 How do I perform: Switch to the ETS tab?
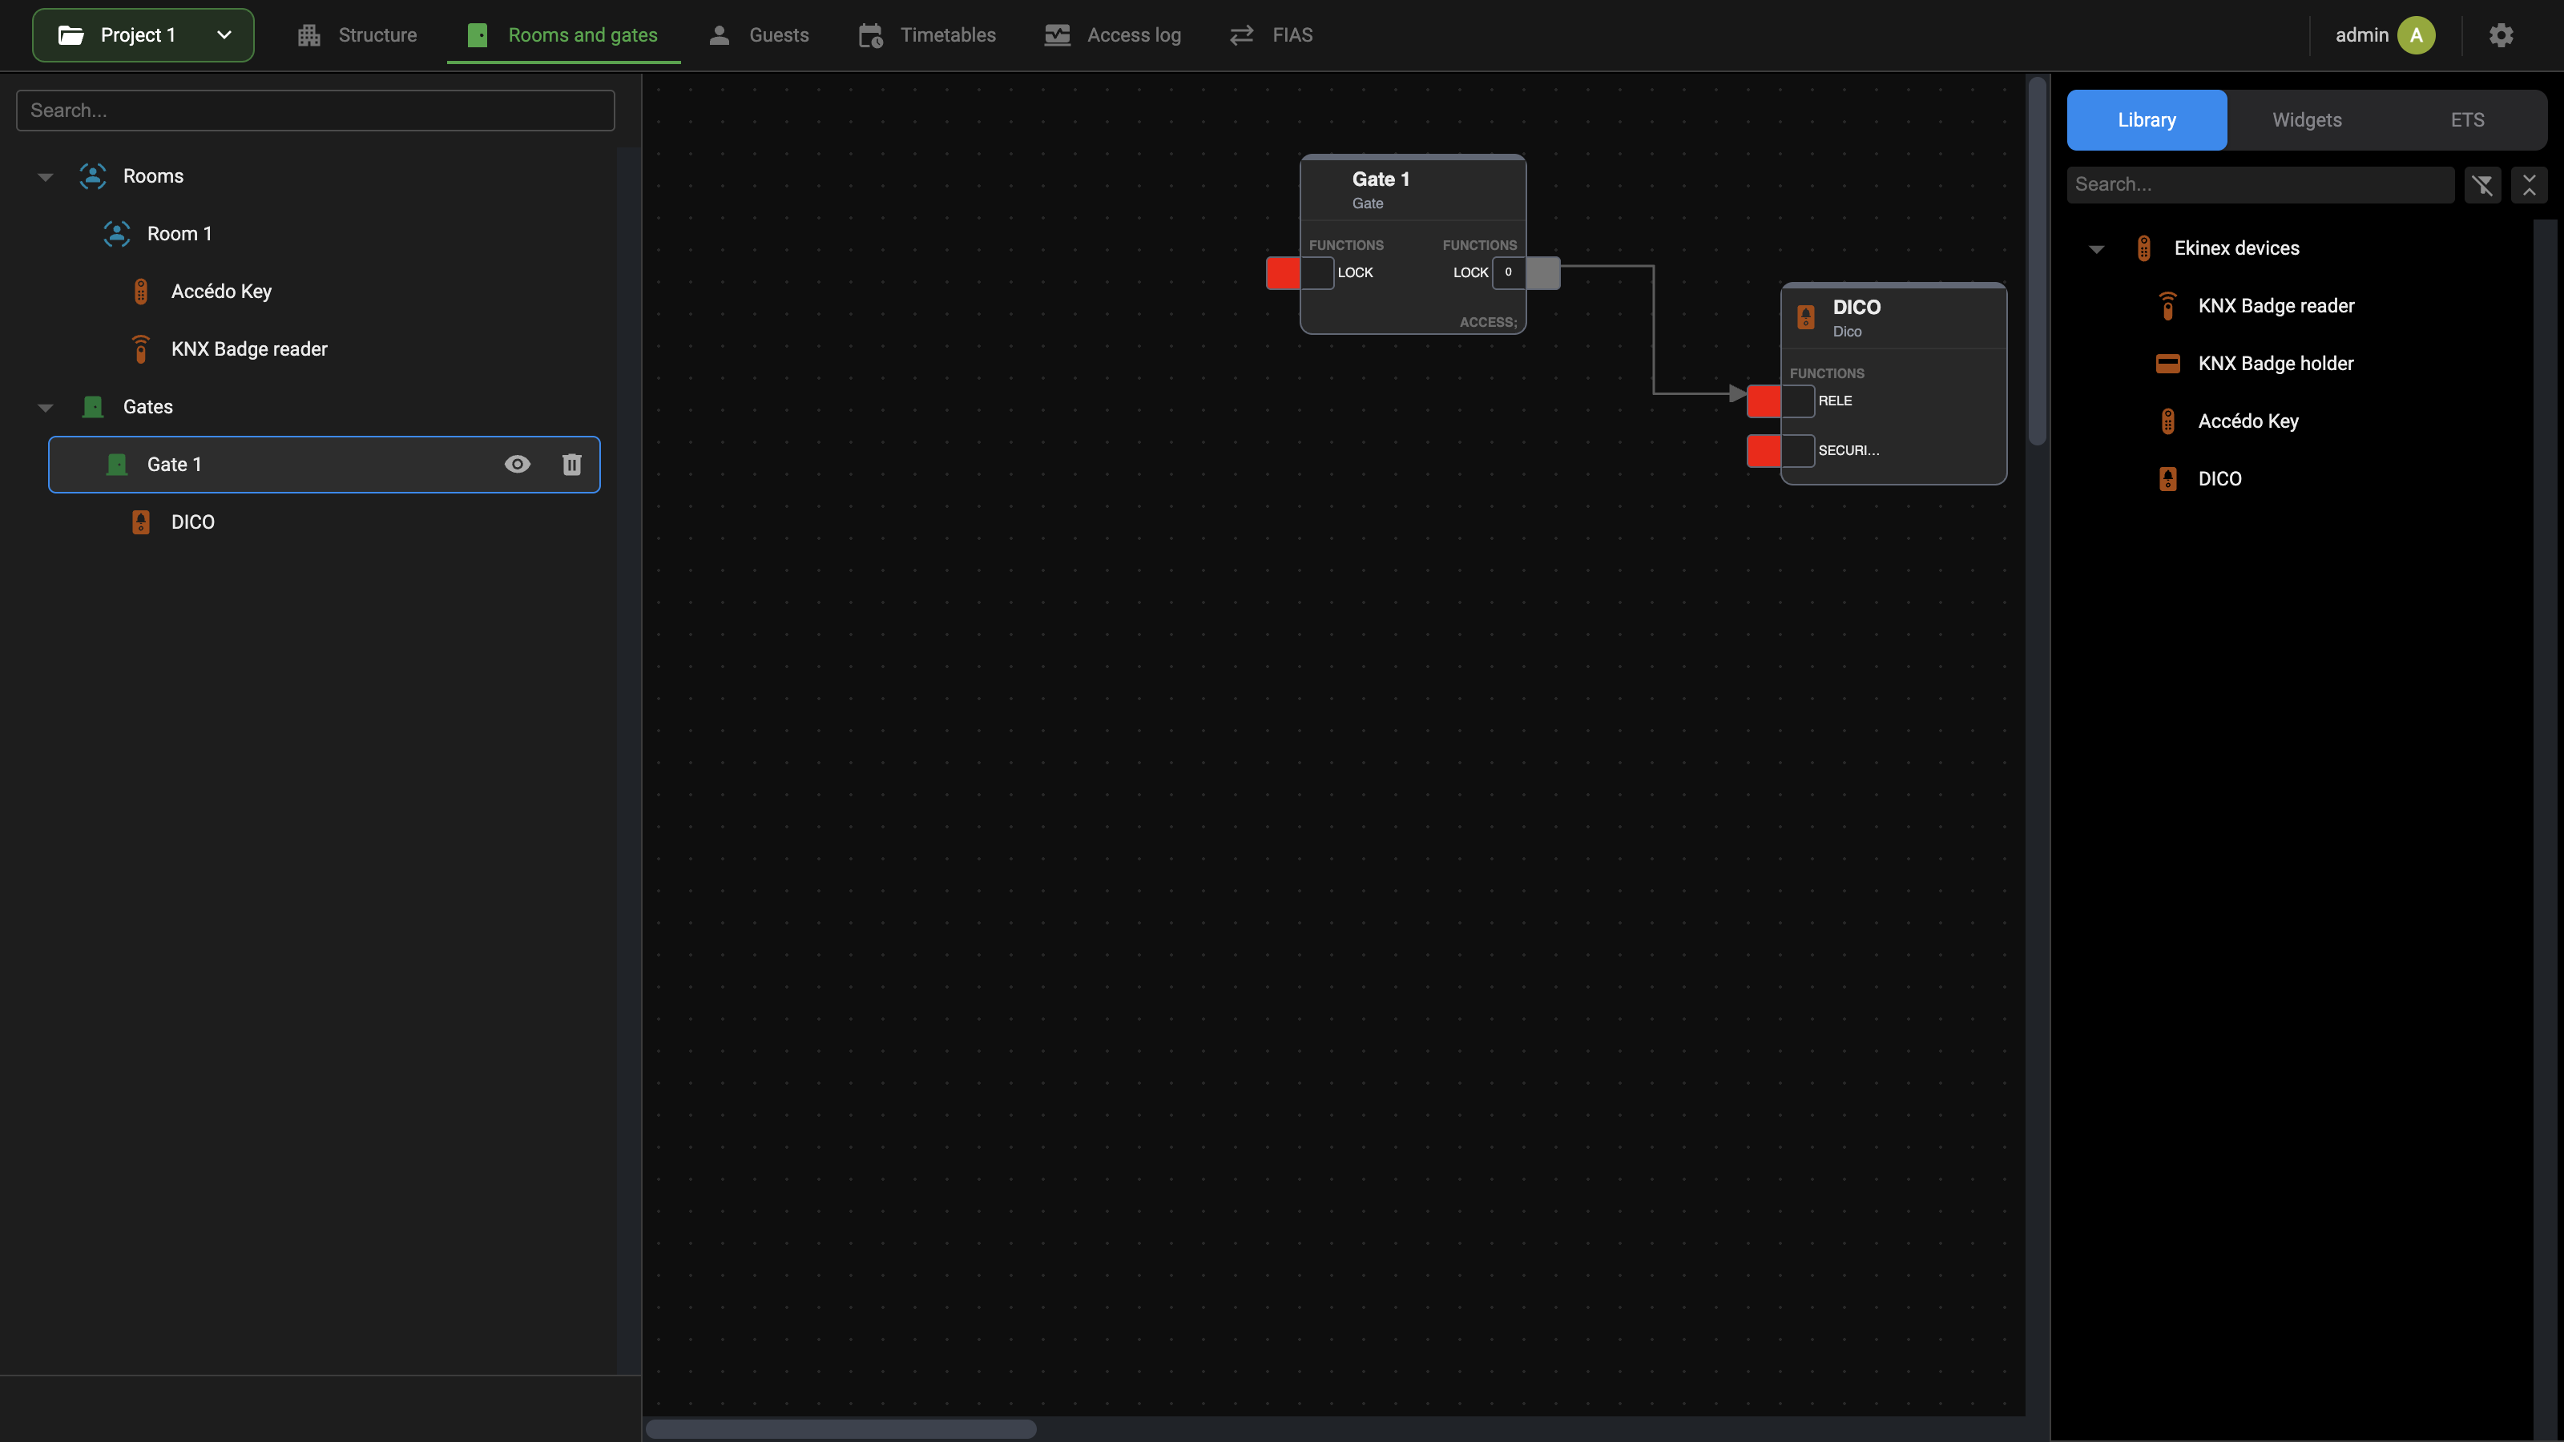(2468, 120)
